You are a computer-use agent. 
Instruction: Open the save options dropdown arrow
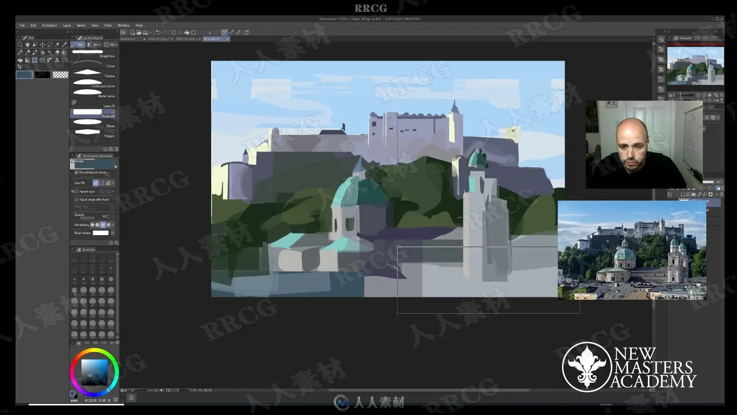click(150, 32)
